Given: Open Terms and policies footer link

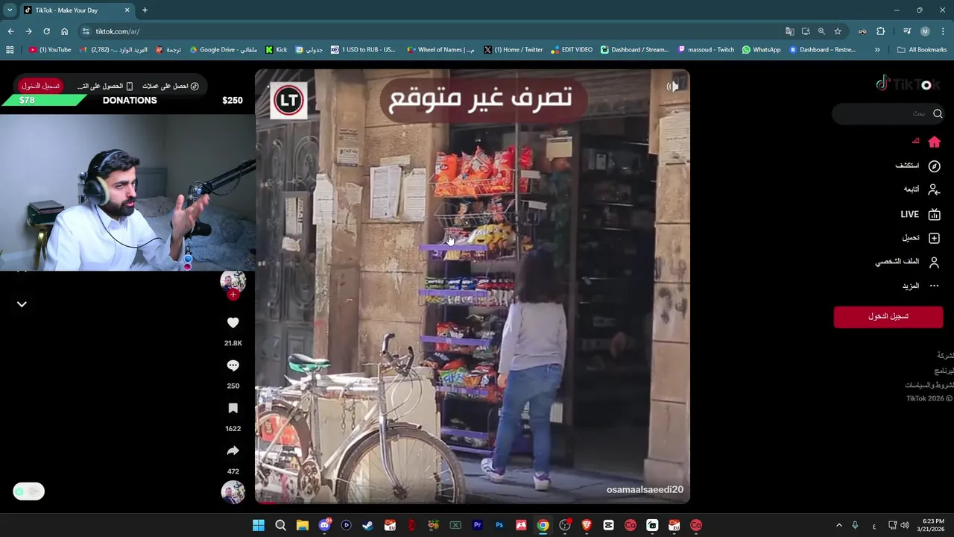Looking at the screenshot, I should tap(929, 385).
